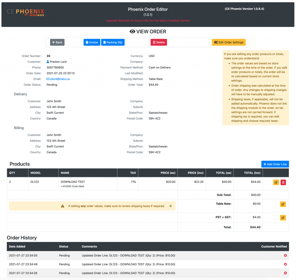Open the Packing Slip
This screenshot has width=296, height=280.
(113, 42)
